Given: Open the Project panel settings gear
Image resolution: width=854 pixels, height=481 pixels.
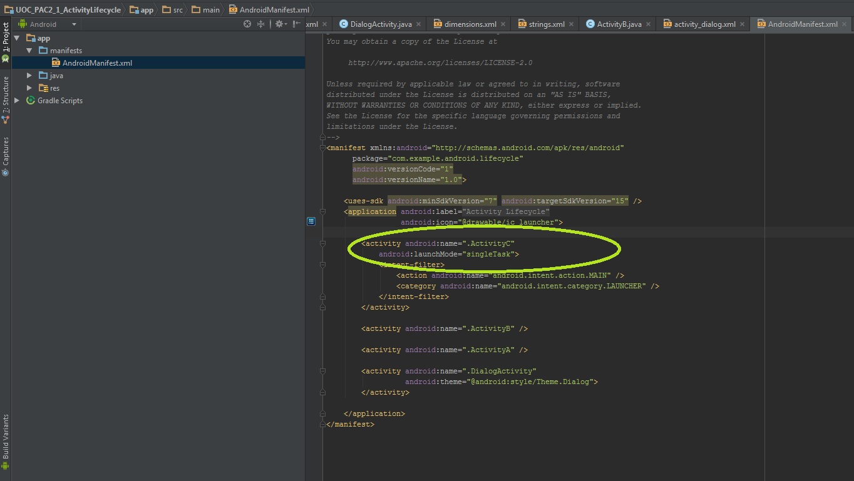Looking at the screenshot, I should (279, 23).
